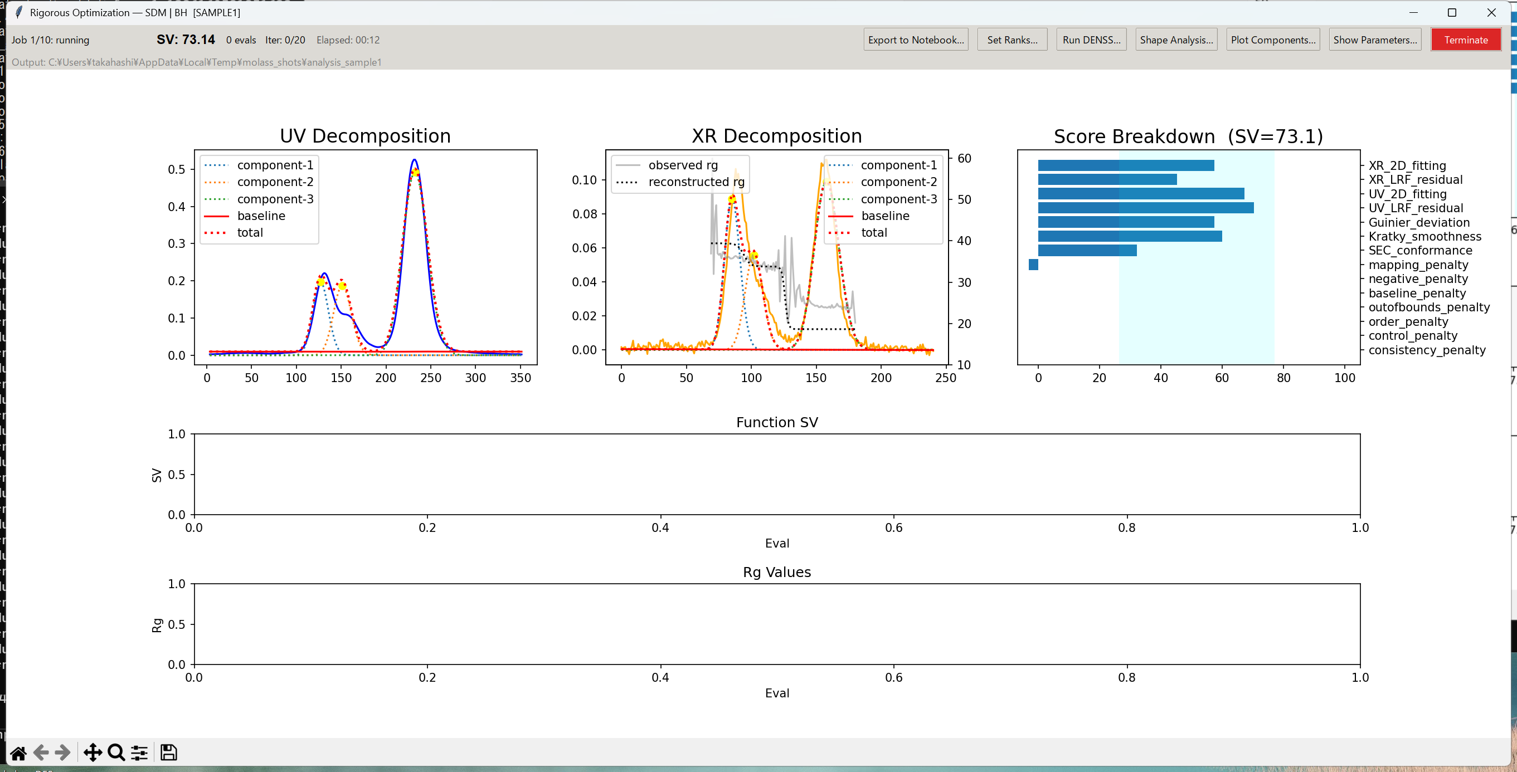
Task: Go forward to next view arrow
Action: (62, 753)
